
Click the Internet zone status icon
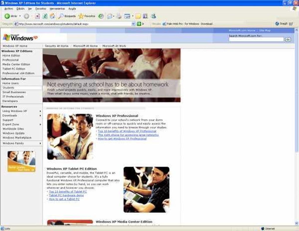click(x=263, y=229)
